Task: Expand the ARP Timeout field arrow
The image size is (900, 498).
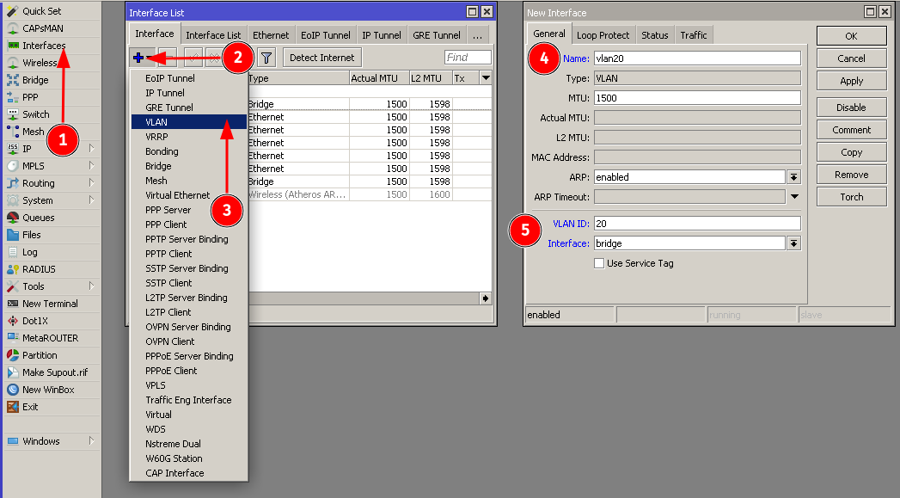Action: pyautogui.click(x=793, y=197)
